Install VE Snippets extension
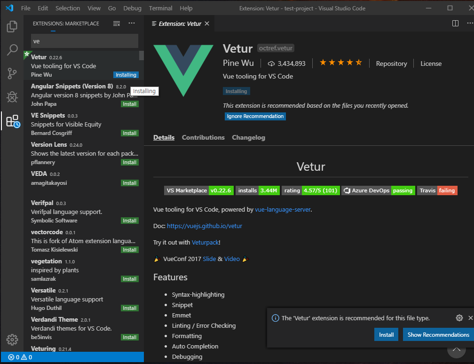 [x=130, y=134]
